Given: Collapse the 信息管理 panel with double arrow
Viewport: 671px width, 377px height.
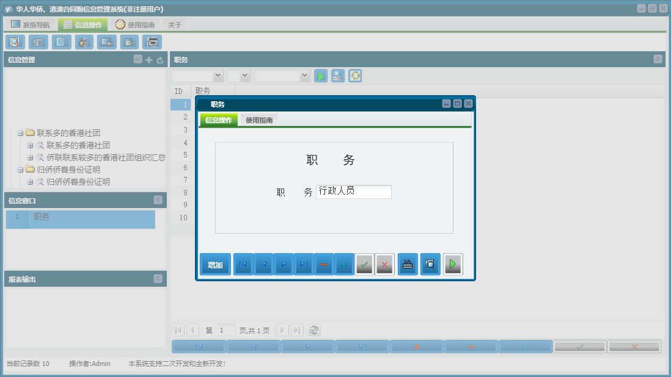Looking at the screenshot, I should 137,59.
